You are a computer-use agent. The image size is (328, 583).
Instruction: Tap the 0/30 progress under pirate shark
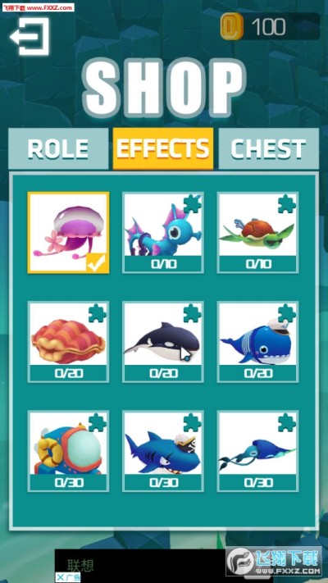click(x=164, y=483)
